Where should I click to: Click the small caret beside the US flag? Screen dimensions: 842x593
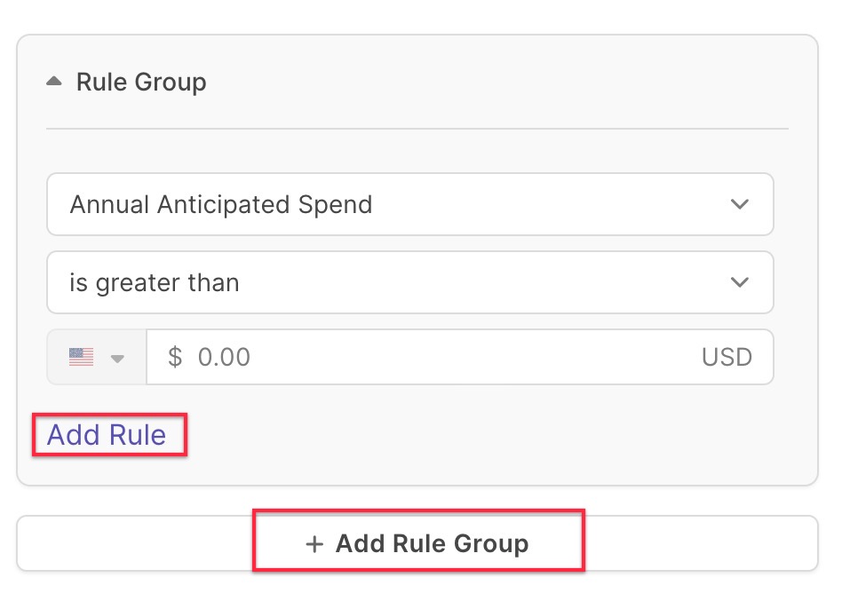pos(117,358)
